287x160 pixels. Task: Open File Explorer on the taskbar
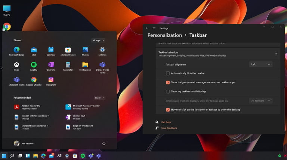(x=36, y=156)
